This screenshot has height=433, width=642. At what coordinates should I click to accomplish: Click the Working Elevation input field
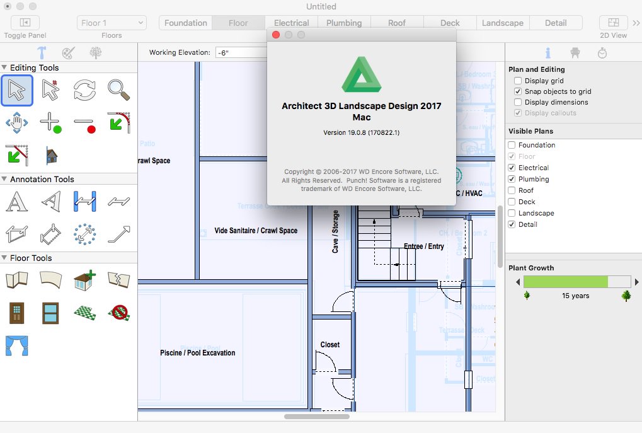click(241, 52)
